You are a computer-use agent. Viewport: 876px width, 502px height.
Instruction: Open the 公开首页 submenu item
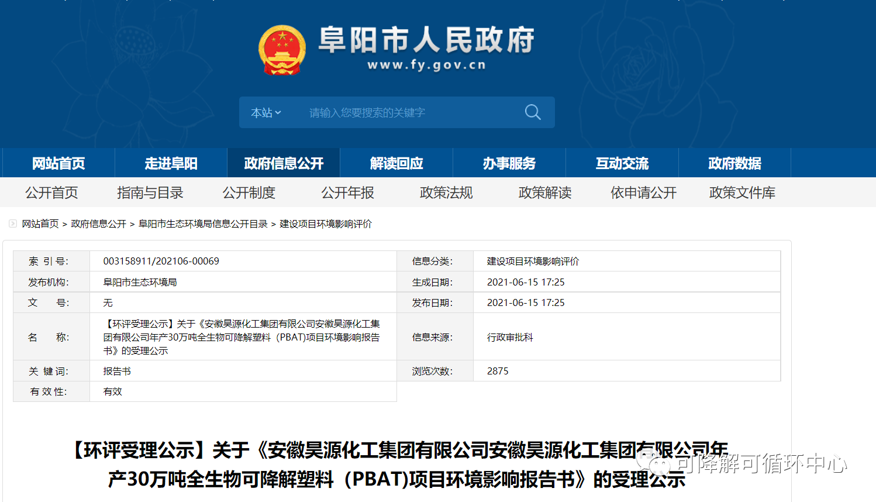tap(51, 192)
